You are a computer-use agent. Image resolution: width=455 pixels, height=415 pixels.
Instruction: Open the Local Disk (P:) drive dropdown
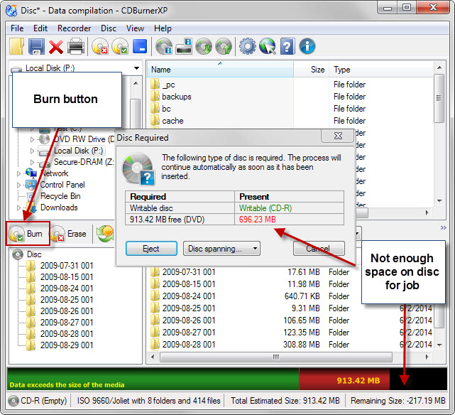136,68
